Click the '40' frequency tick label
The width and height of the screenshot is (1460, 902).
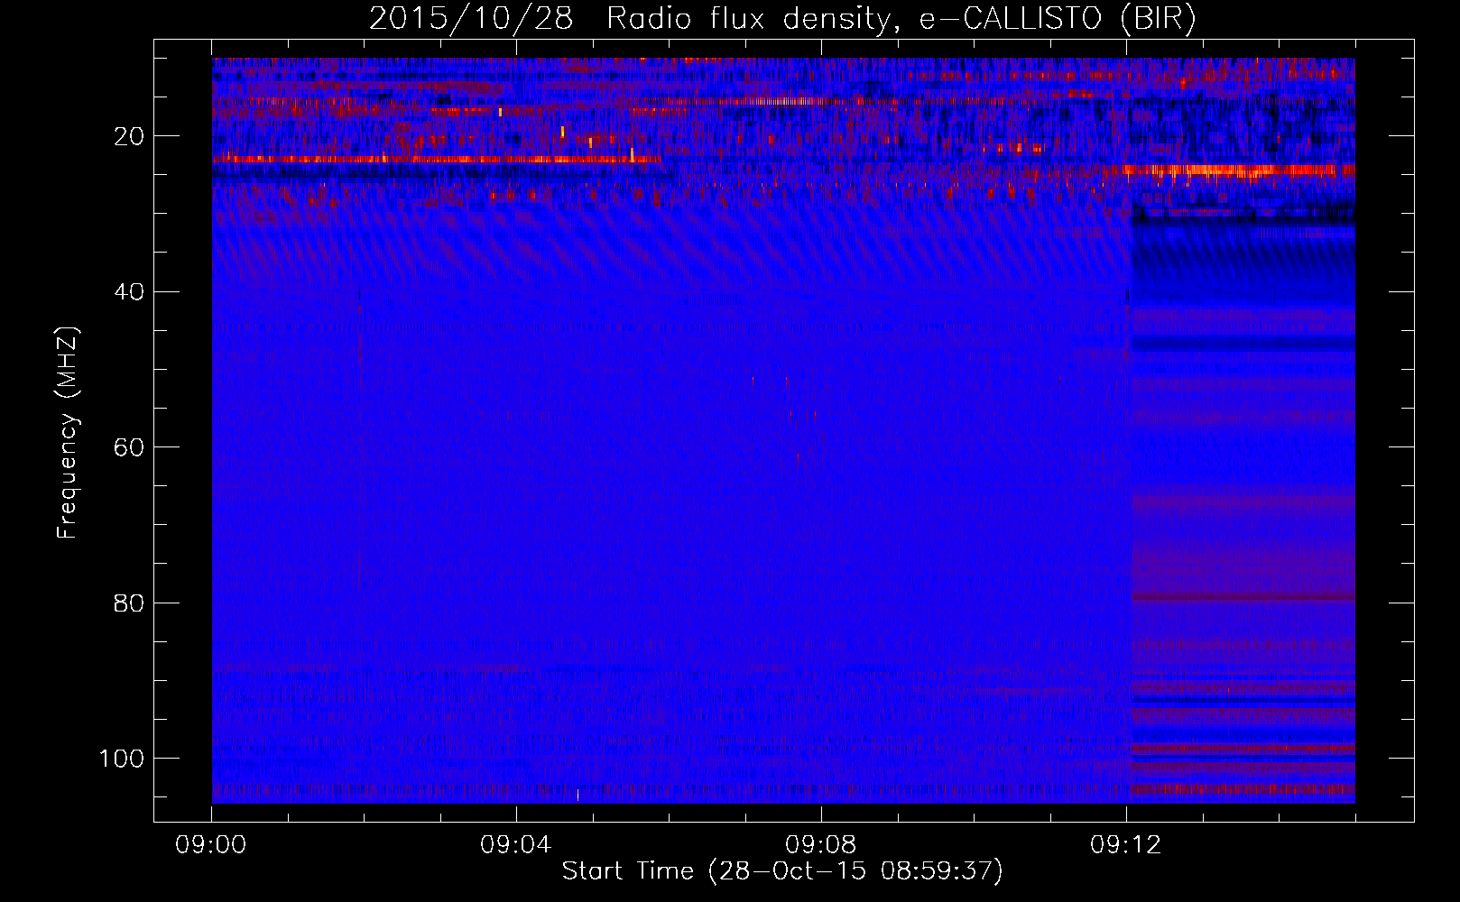[x=129, y=291]
